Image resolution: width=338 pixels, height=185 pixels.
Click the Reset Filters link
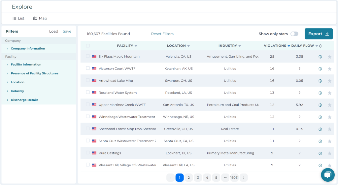pos(162,34)
